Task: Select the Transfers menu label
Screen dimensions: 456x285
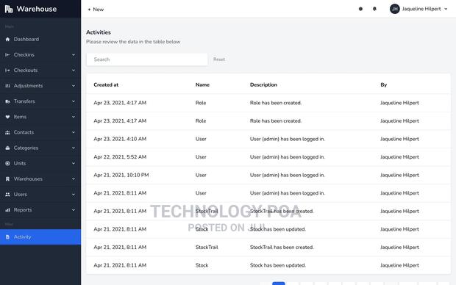Action: (x=24, y=101)
